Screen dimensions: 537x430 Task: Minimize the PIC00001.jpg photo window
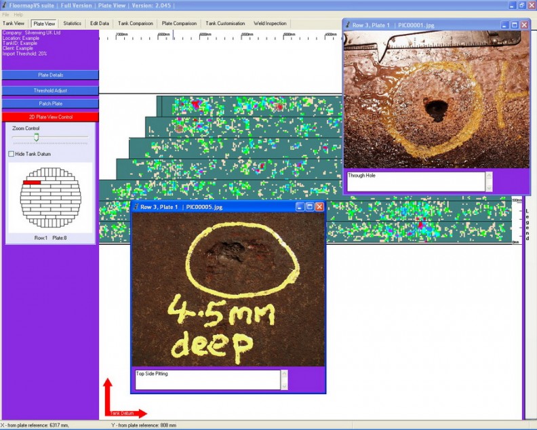(504, 25)
